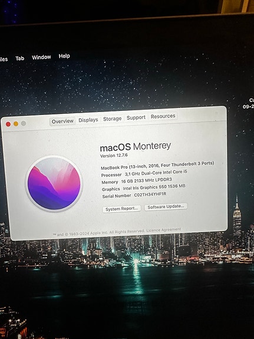Click the macOS Monterey logo image
This screenshot has width=254, height=339.
pos(54,183)
